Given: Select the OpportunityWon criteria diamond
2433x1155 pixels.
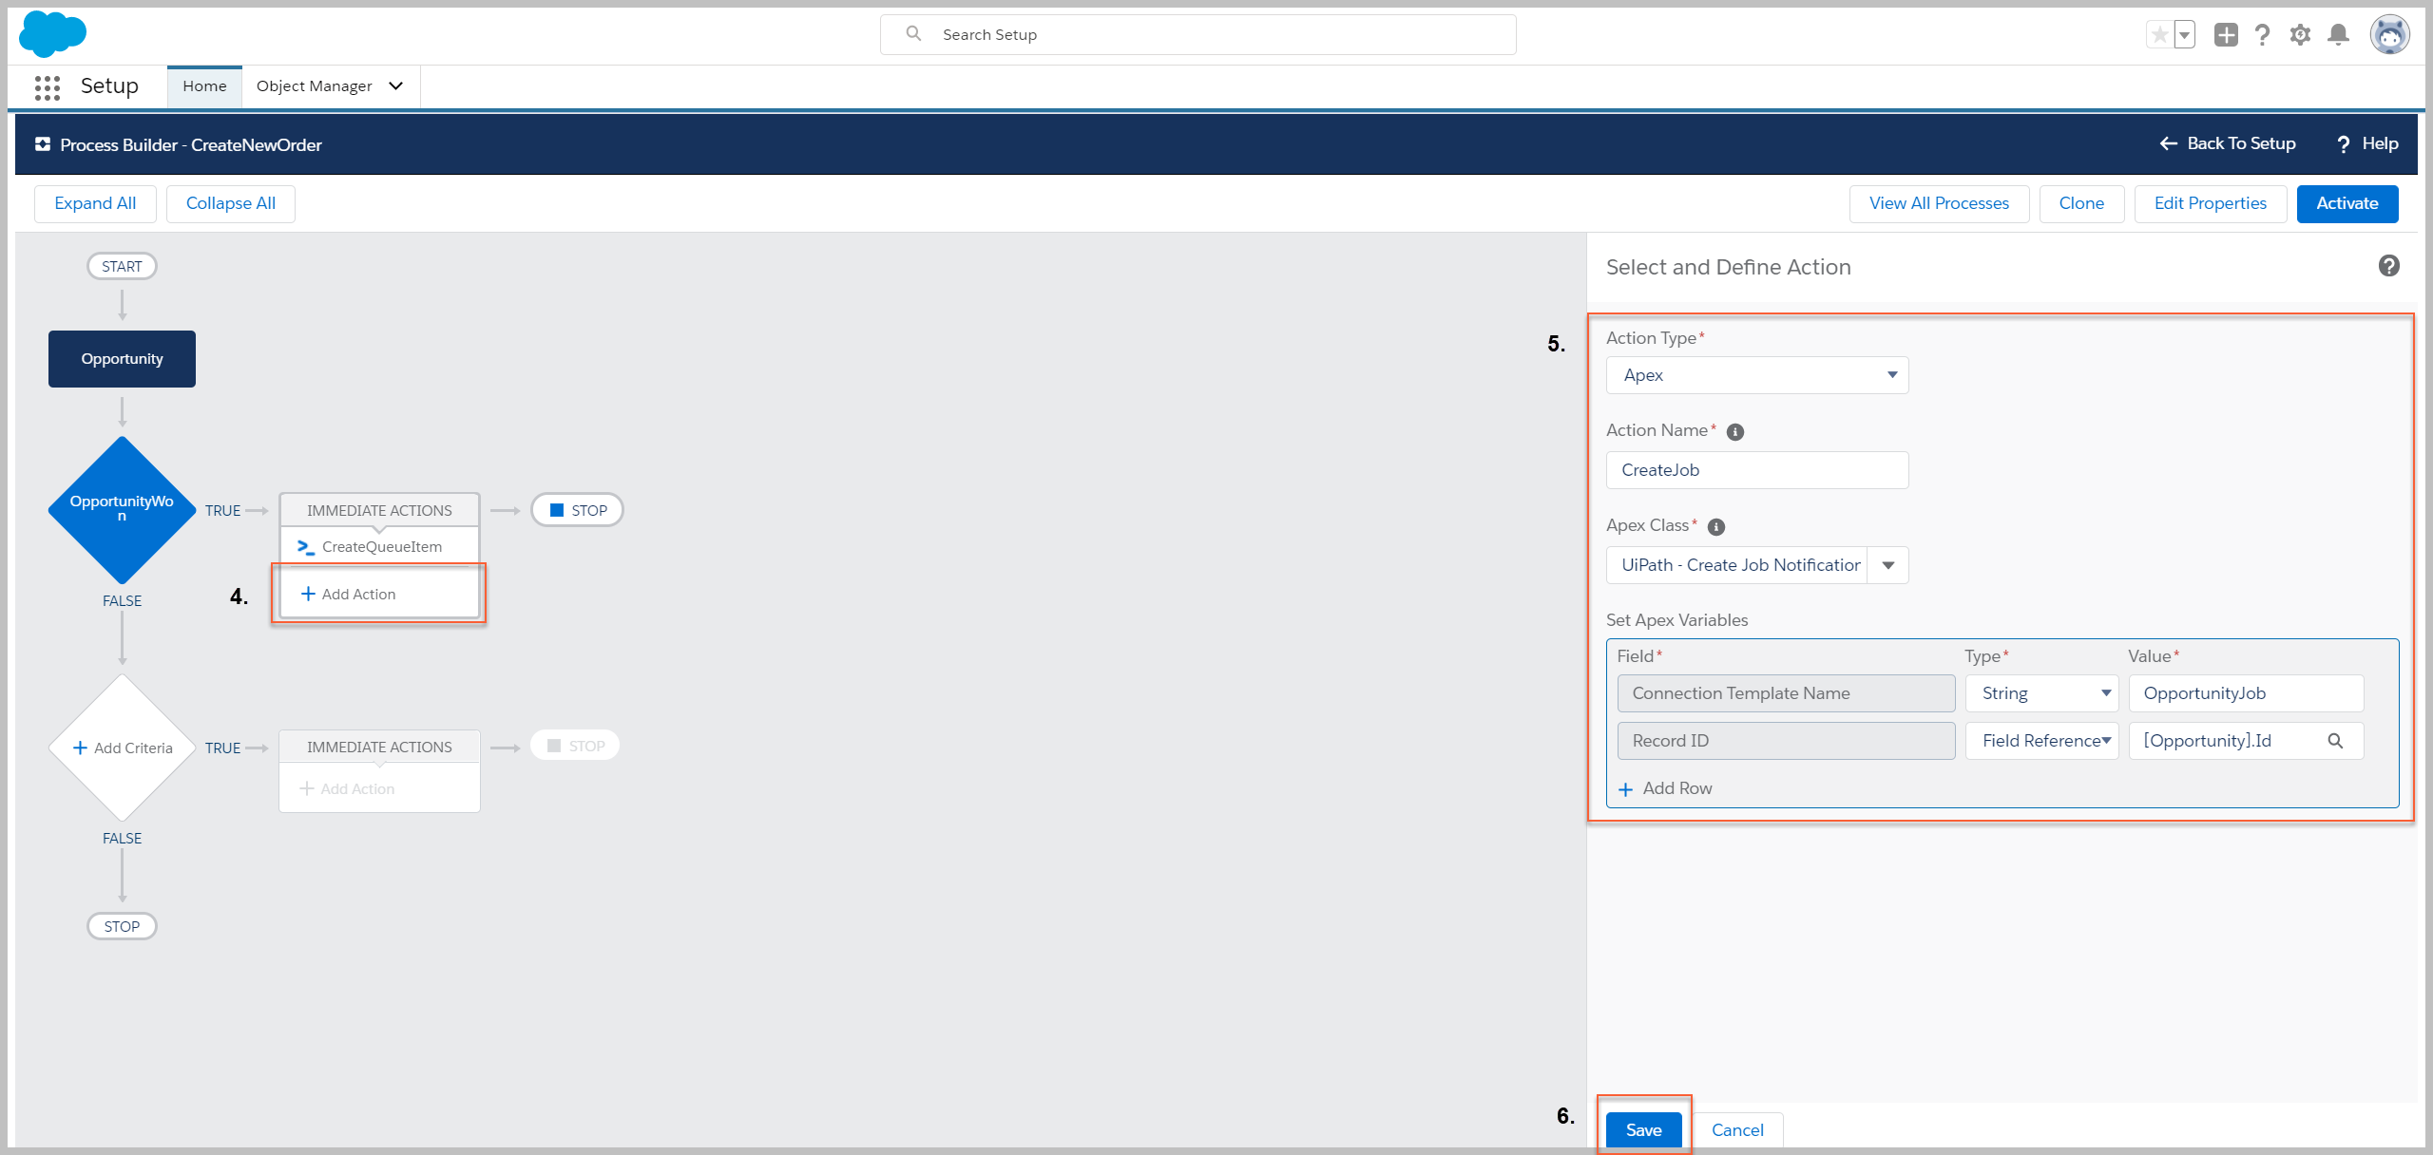Looking at the screenshot, I should (122, 509).
